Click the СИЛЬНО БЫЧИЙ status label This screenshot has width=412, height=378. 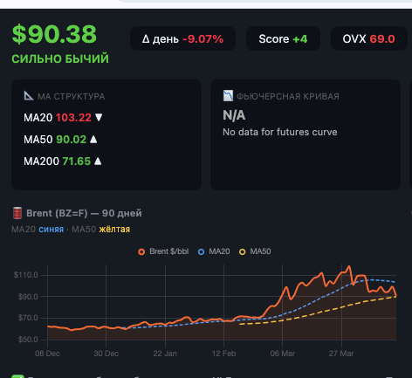click(x=60, y=58)
